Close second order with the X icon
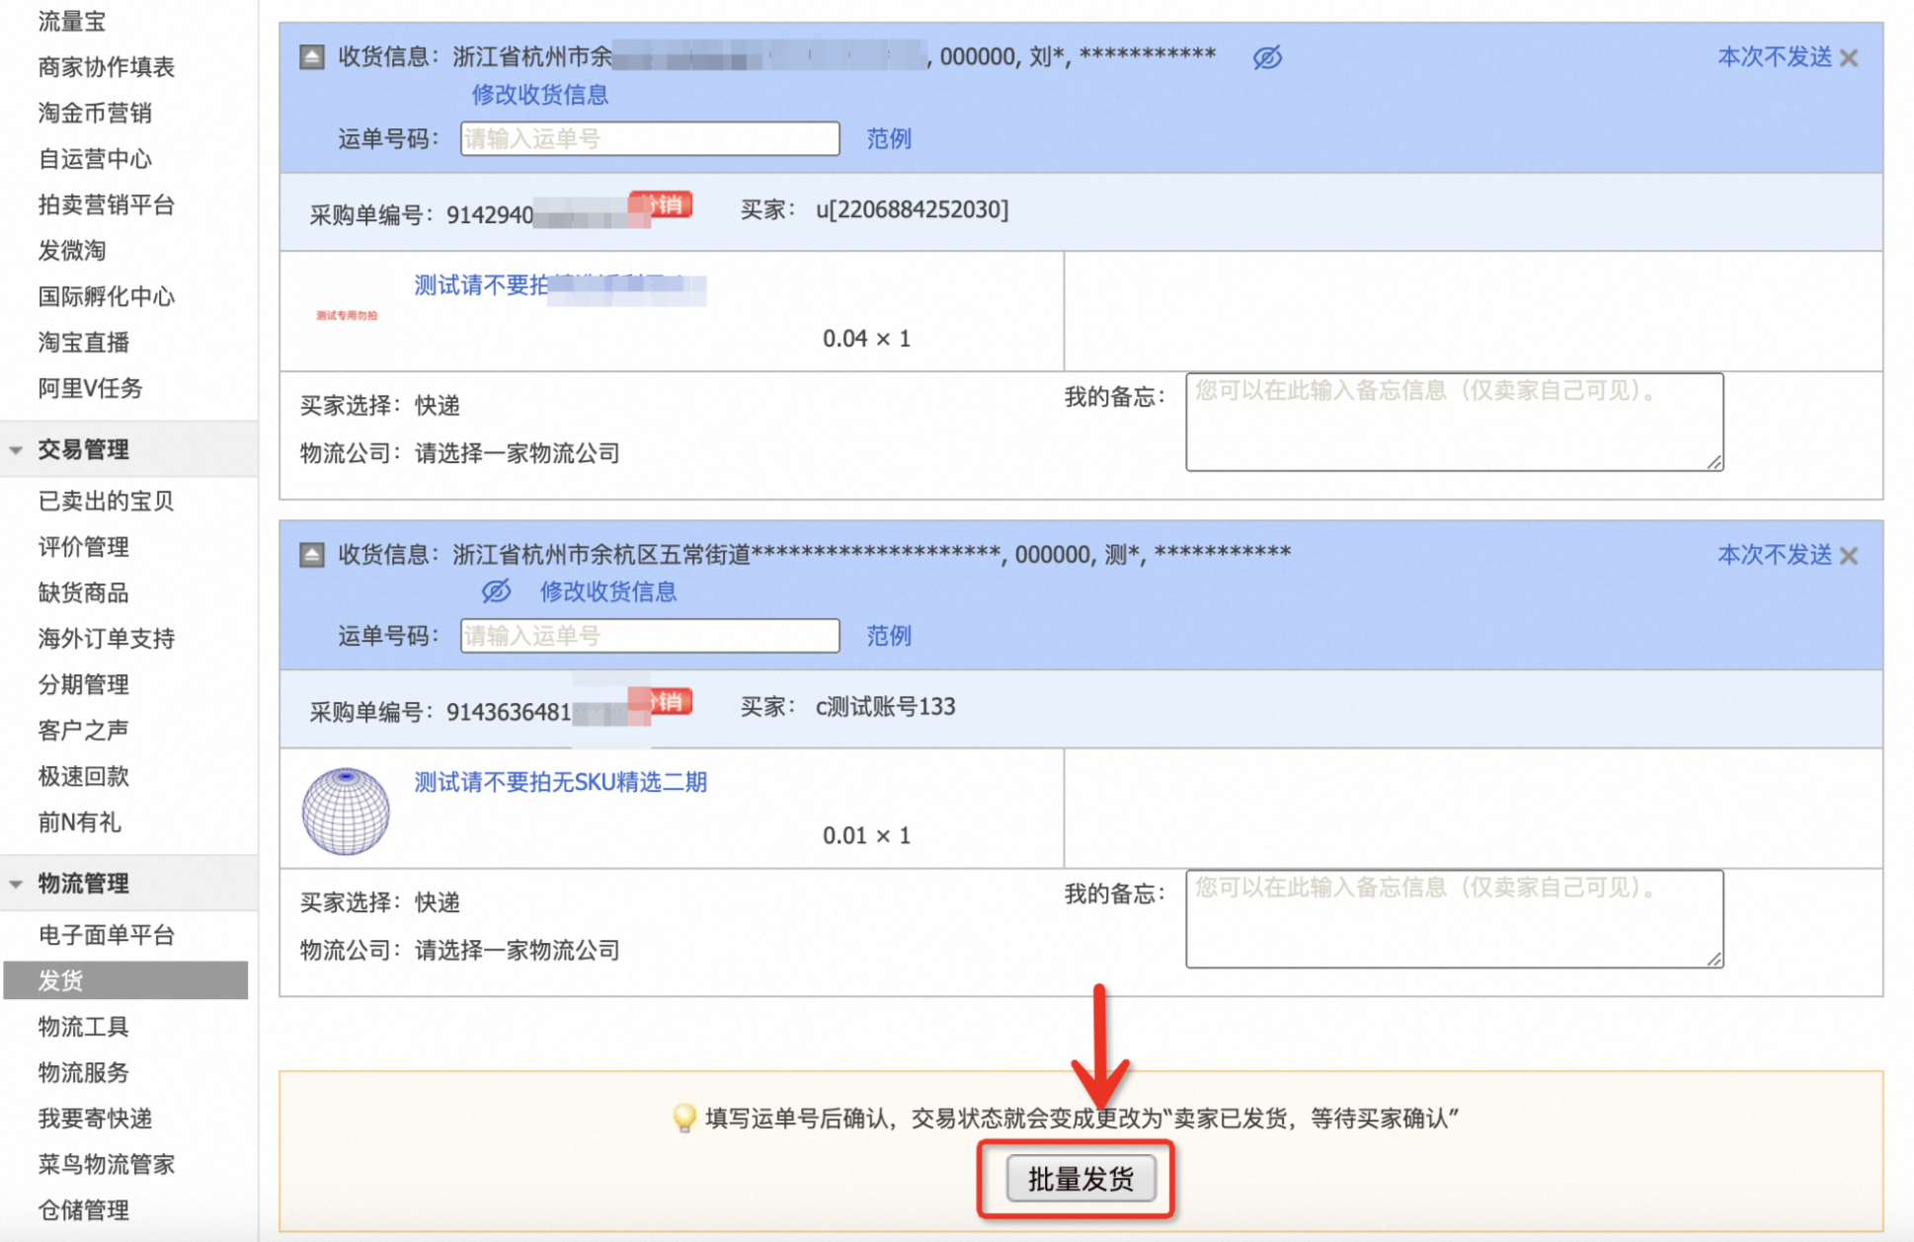The height and width of the screenshot is (1242, 1914). [x=1849, y=556]
